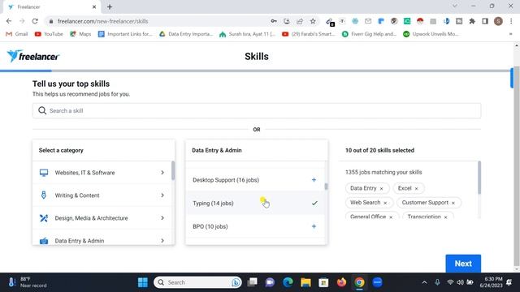The height and width of the screenshot is (292, 520).
Task: Deselect Typing skill via checkmark
Action: [314, 203]
